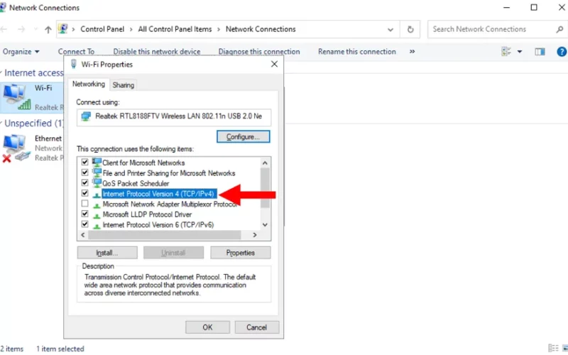The width and height of the screenshot is (568, 355).
Task: Click vertical scrollbar thumb in items list
Action: point(265,188)
